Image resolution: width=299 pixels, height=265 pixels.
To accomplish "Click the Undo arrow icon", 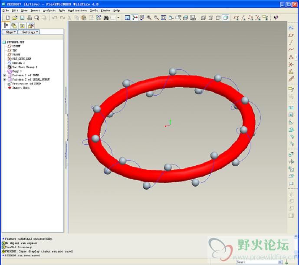I will tap(55, 18).
